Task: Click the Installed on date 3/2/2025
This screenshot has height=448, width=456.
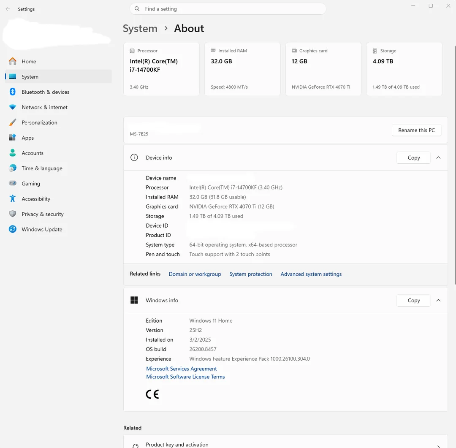Action: tap(200, 340)
